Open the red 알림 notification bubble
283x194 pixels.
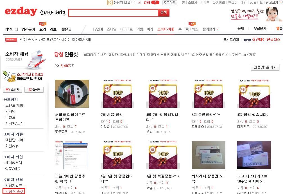pos(155,3)
